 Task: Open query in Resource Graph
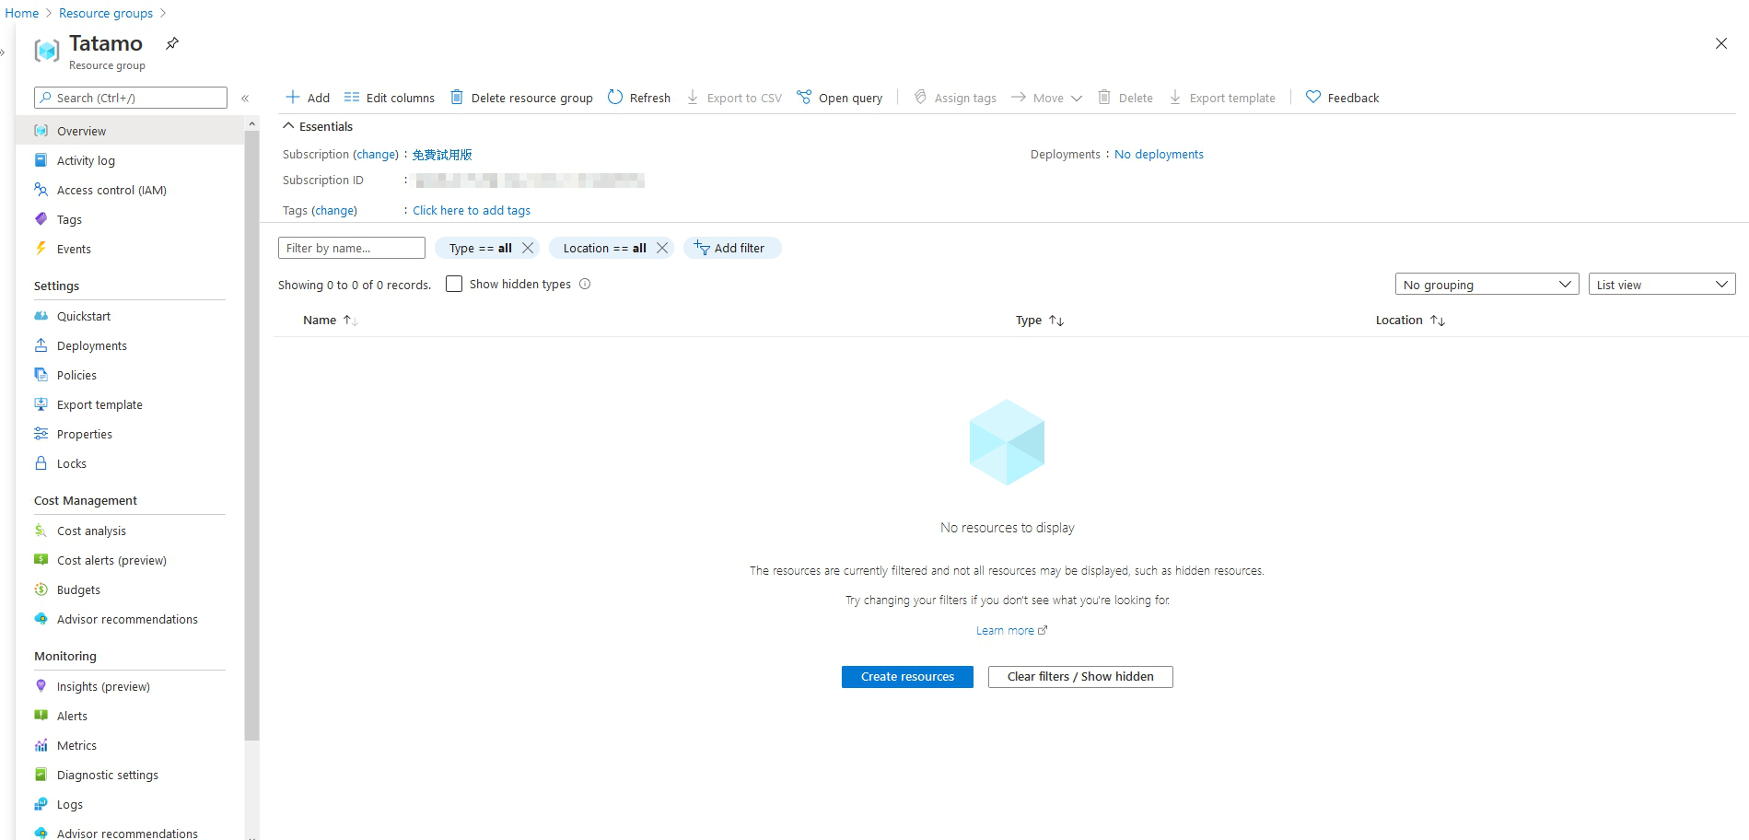click(x=840, y=98)
